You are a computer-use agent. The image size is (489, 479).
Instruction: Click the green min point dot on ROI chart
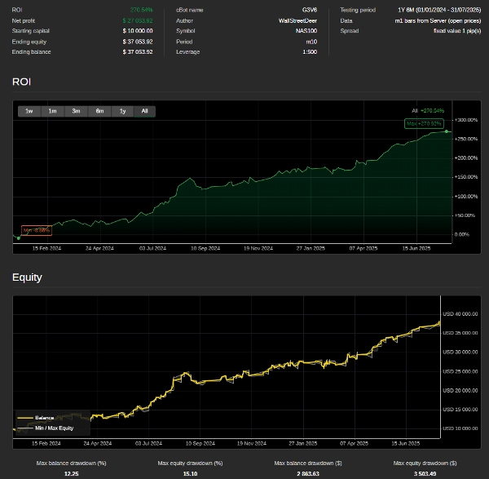click(x=19, y=237)
